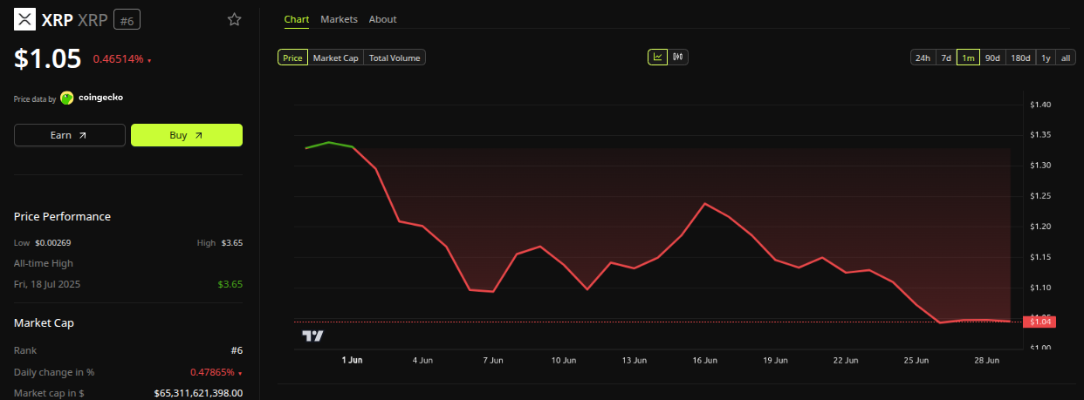Image resolution: width=1084 pixels, height=400 pixels.
Task: Select the Price data toggle
Action: coord(292,58)
